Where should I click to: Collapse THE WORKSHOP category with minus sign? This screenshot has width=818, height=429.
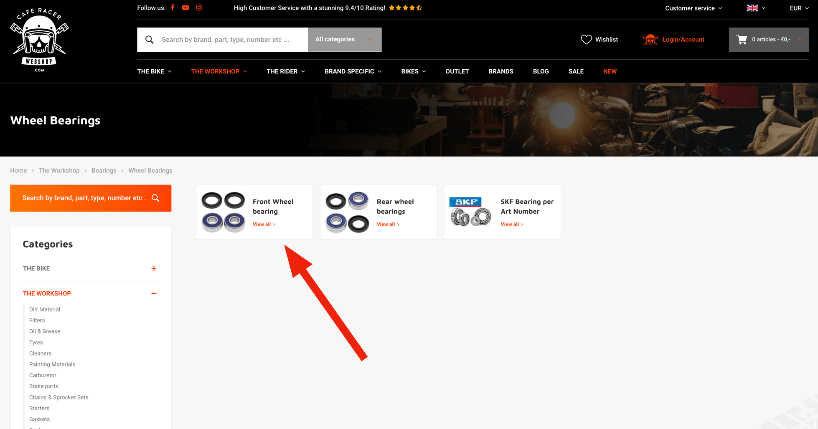[x=154, y=293]
